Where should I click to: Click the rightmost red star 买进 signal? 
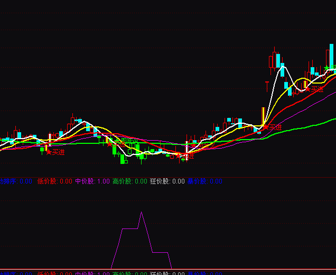(307, 90)
